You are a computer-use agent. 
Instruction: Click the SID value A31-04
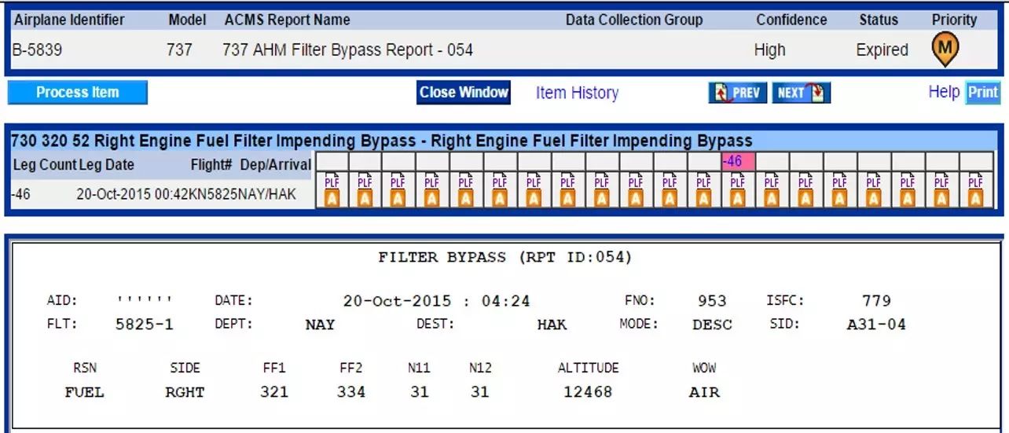pos(876,325)
